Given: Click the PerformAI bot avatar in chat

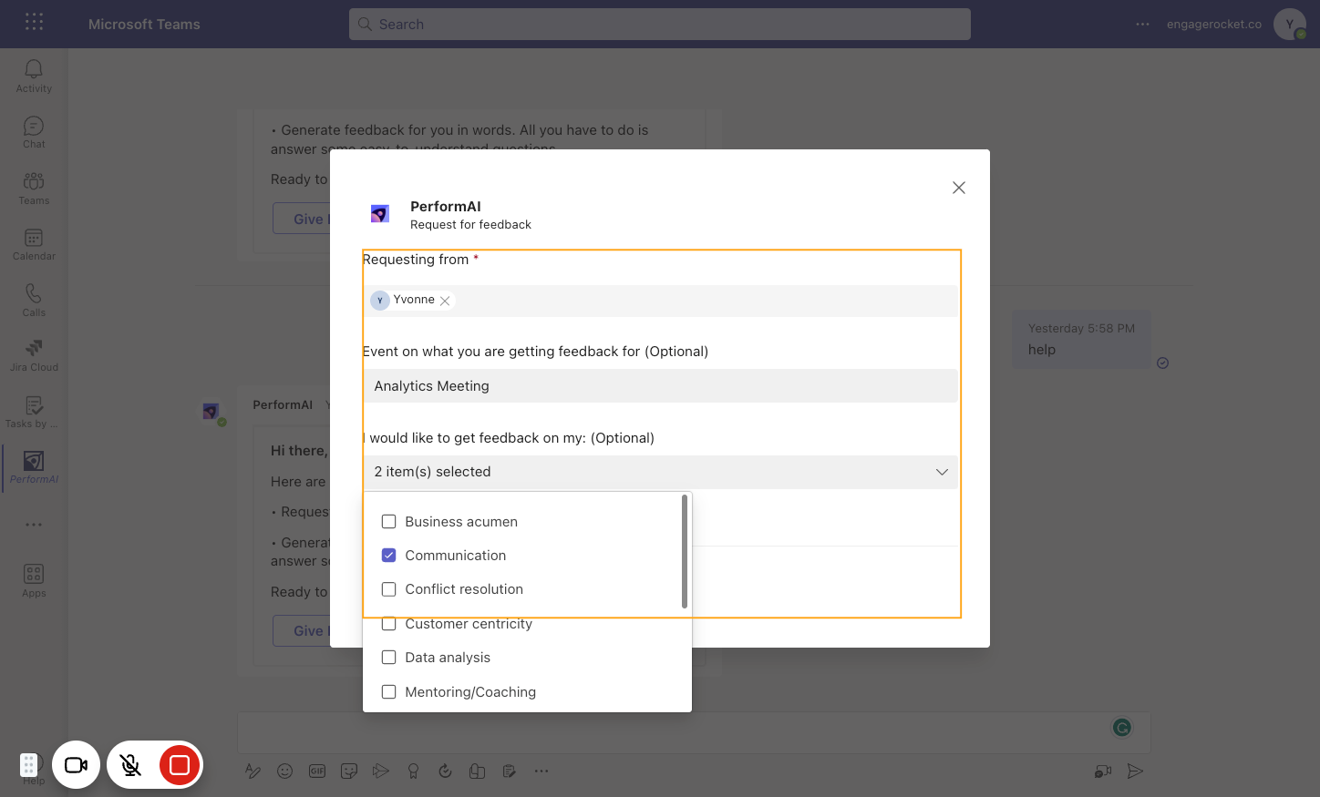Looking at the screenshot, I should 211,412.
